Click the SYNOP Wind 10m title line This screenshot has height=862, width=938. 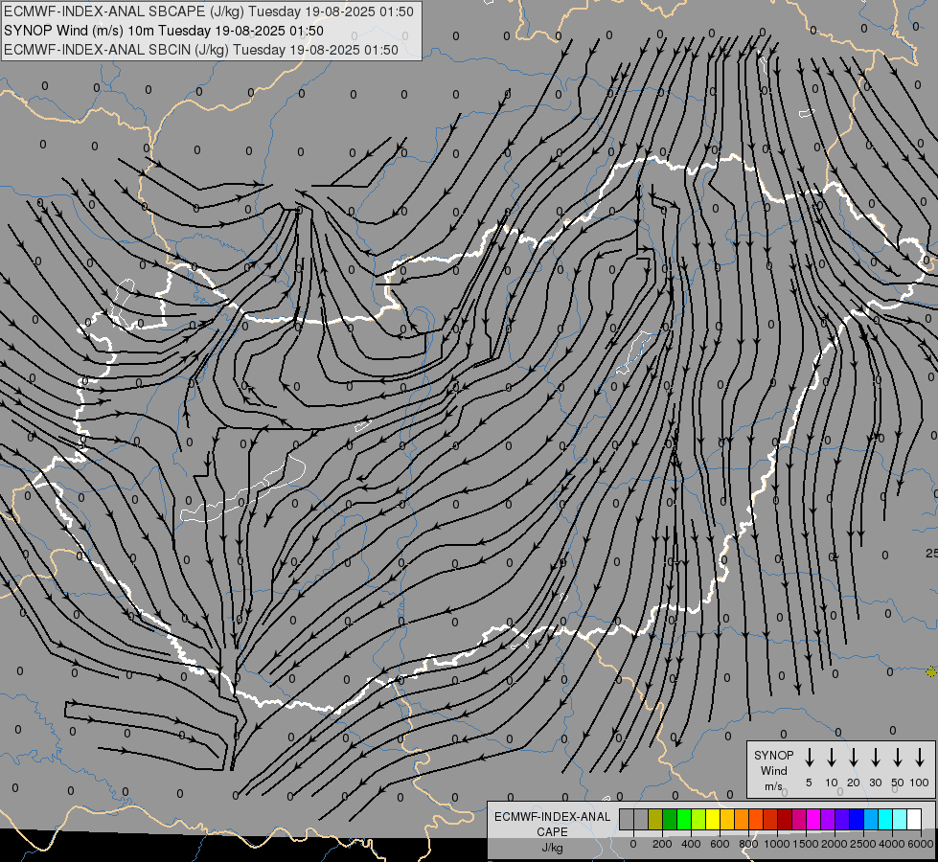point(163,31)
